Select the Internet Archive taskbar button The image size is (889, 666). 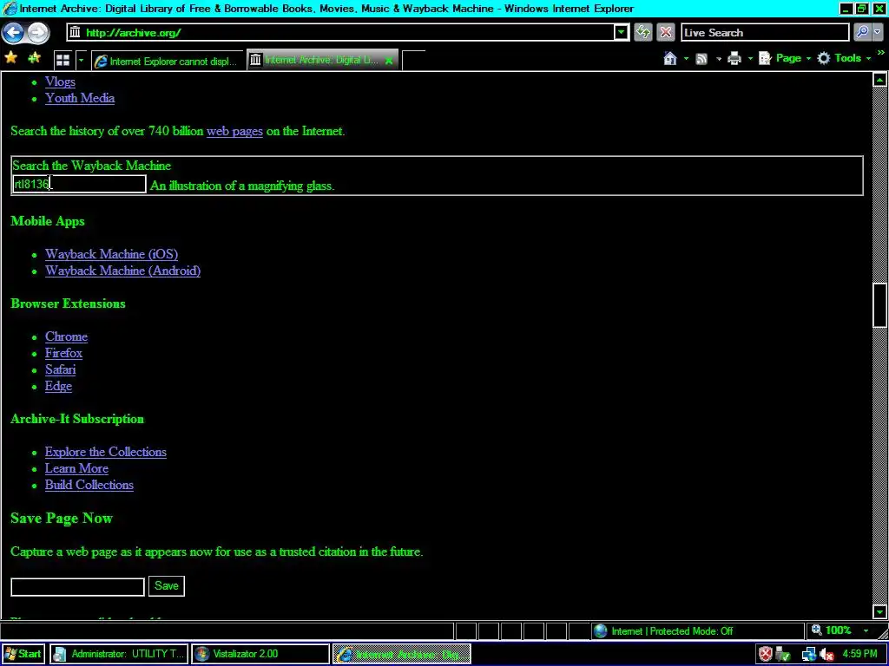click(x=401, y=654)
